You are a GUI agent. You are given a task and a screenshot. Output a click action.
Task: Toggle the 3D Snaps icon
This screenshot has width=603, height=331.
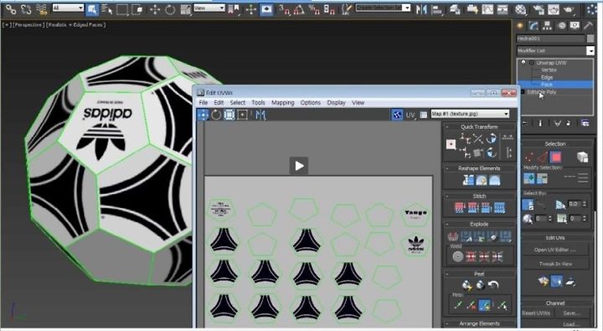coord(284,9)
